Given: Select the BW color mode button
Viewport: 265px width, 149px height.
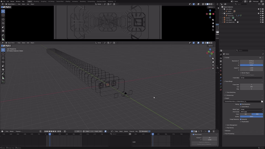Looking at the screenshot, I should click(246, 114).
